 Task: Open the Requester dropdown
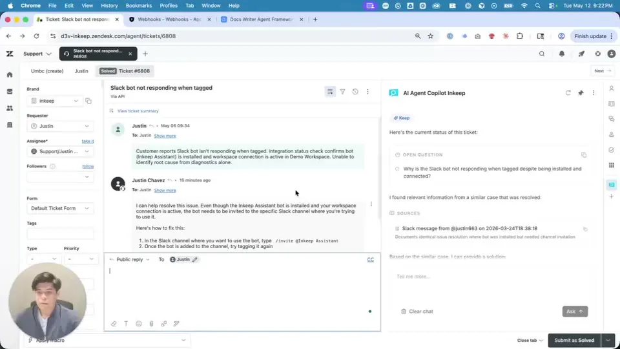pos(60,126)
